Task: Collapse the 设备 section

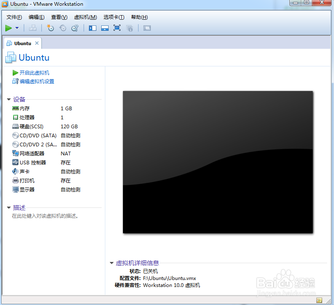Action: [x=9, y=99]
